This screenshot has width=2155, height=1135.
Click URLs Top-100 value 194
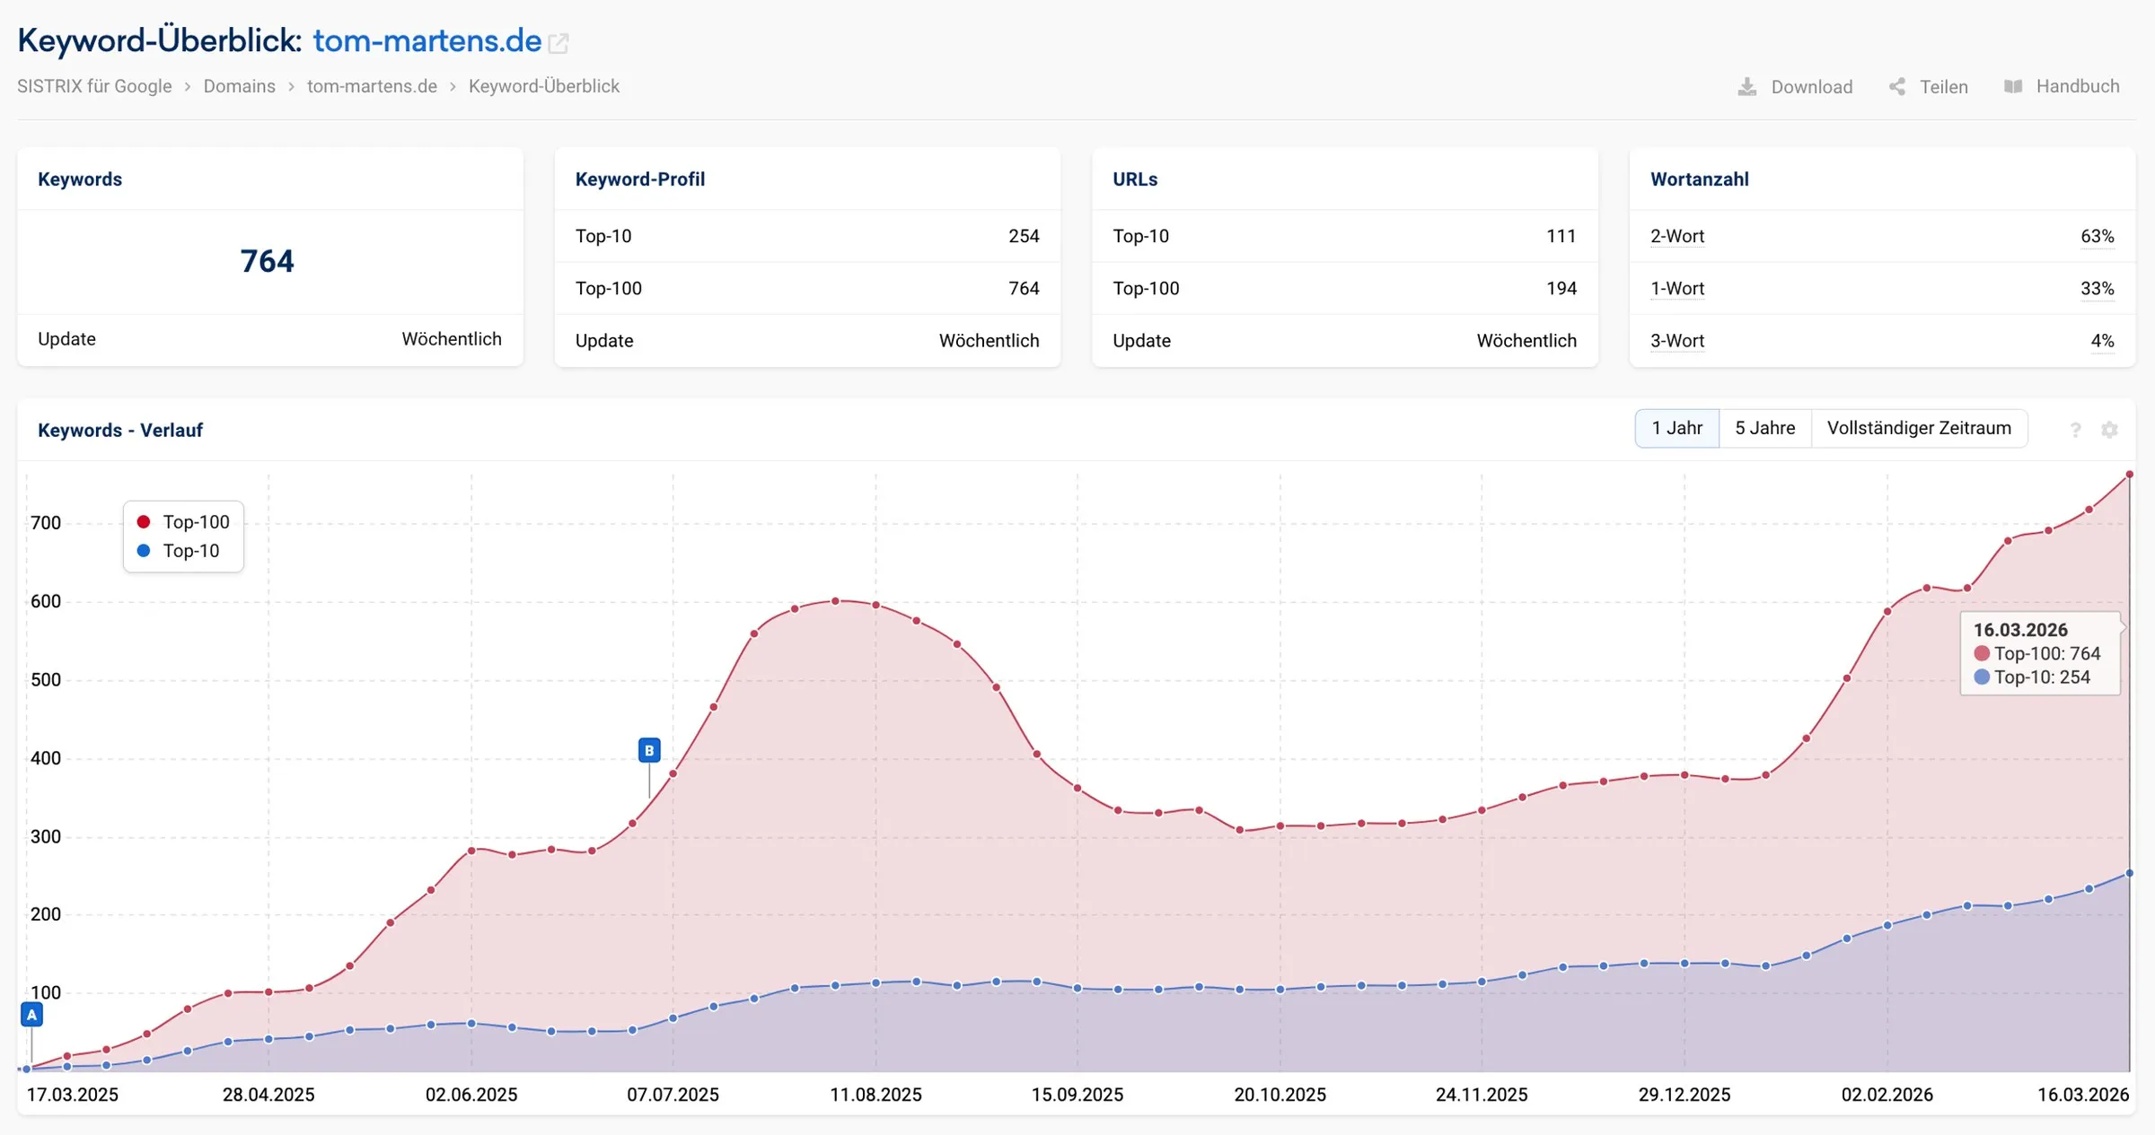coord(1561,288)
